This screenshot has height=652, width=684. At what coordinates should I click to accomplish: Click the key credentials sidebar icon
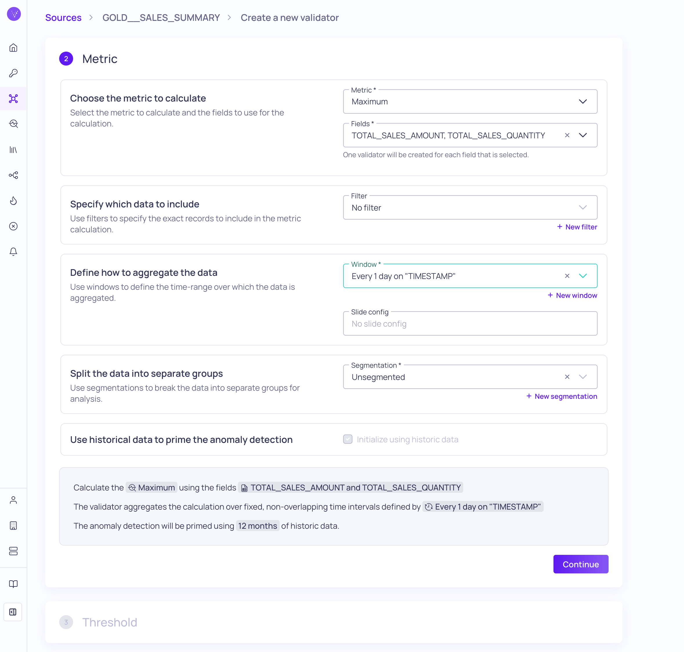(13, 73)
